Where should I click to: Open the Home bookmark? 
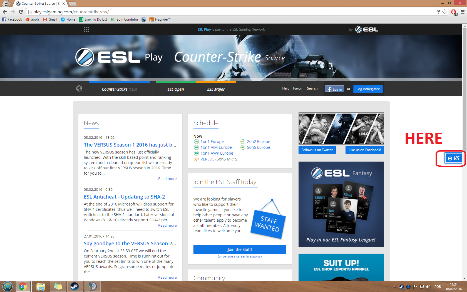tap(68, 19)
